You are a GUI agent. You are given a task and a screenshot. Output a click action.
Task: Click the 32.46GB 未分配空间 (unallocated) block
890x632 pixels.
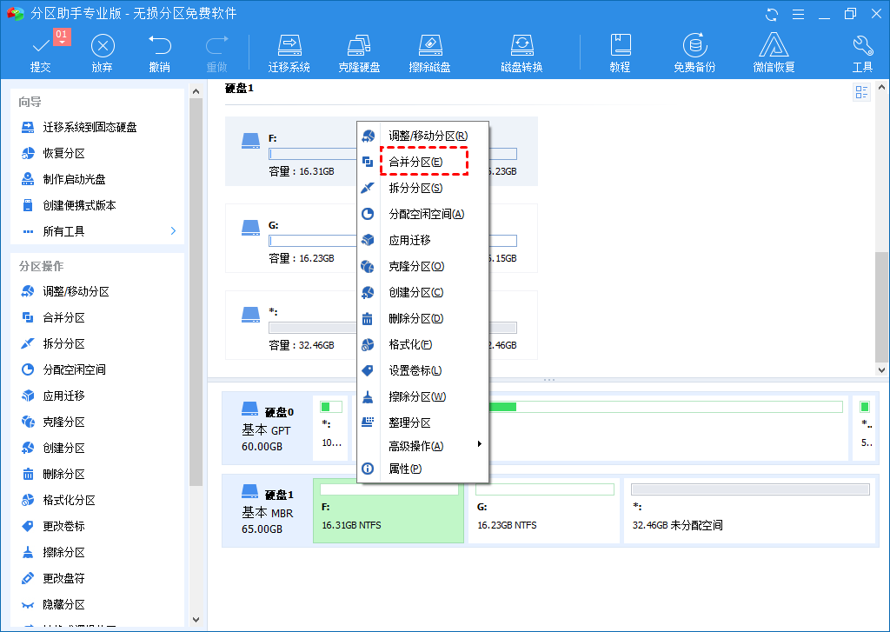tap(750, 513)
